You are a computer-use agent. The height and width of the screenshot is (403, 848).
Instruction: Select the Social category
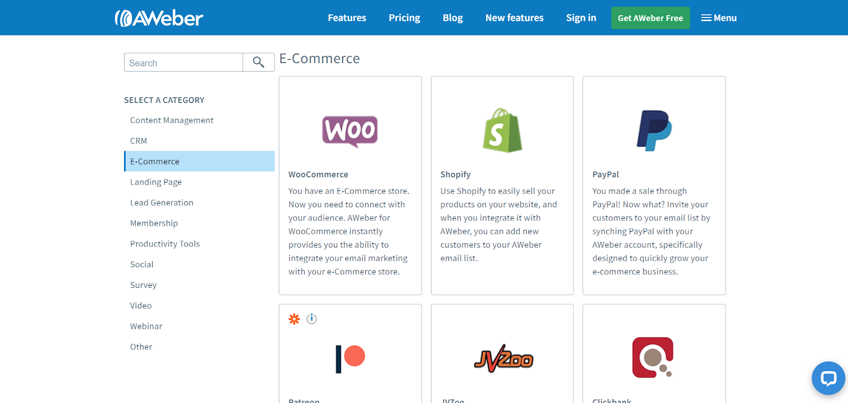coord(142,265)
